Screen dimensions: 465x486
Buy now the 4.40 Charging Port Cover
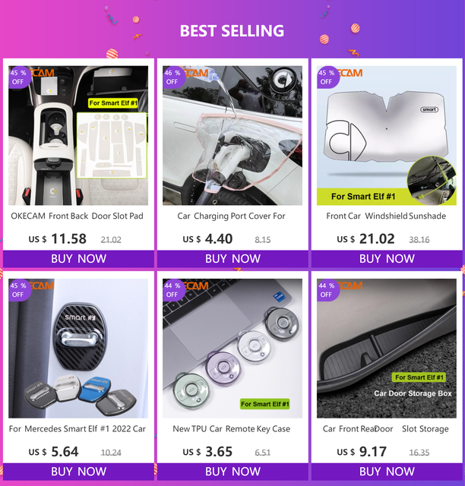[232, 259]
